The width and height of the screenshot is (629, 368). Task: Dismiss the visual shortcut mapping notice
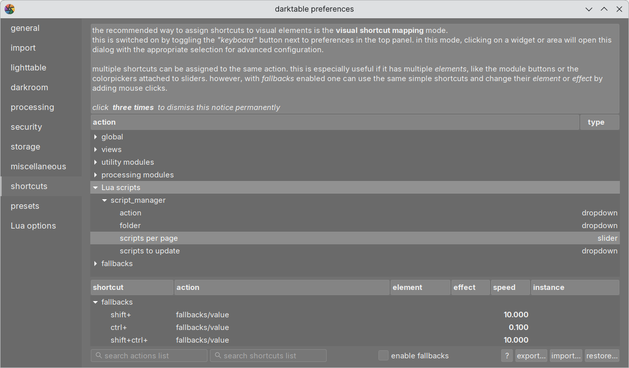[x=355, y=68]
